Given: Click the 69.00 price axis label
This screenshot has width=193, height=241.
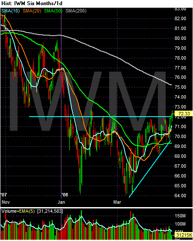Looking at the screenshot, I should pyautogui.click(x=180, y=146).
